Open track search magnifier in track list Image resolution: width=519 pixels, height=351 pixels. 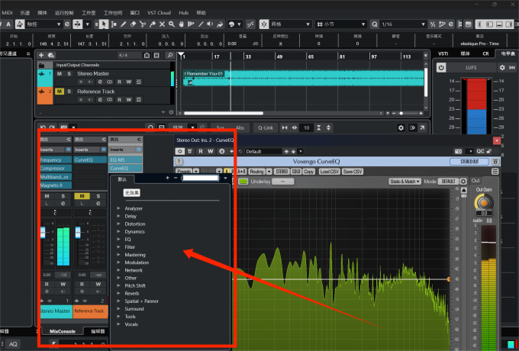click(169, 55)
